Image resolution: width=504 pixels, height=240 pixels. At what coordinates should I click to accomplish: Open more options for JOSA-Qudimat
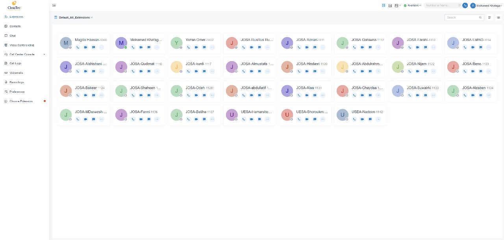click(157, 71)
